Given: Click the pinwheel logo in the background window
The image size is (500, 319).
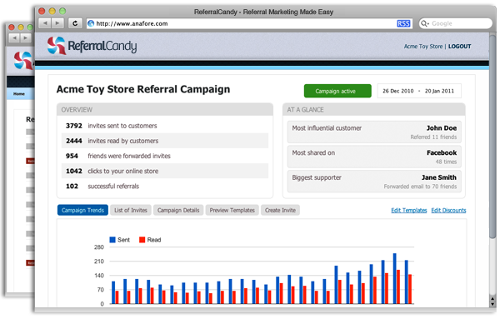Looking at the screenshot, I should (23, 60).
